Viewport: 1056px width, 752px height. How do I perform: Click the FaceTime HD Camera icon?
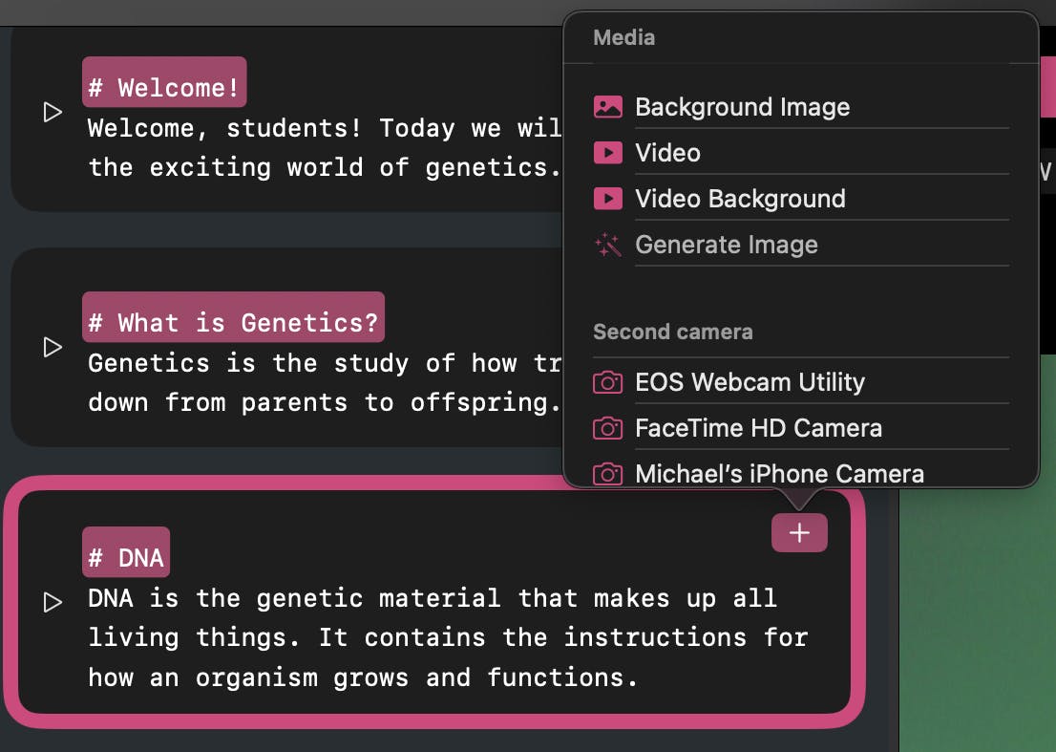pyautogui.click(x=607, y=428)
